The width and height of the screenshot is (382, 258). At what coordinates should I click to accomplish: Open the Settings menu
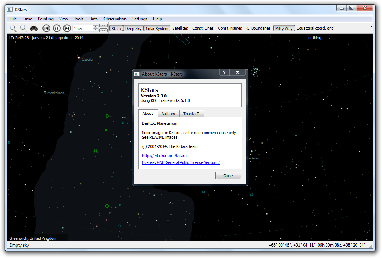[x=140, y=19]
